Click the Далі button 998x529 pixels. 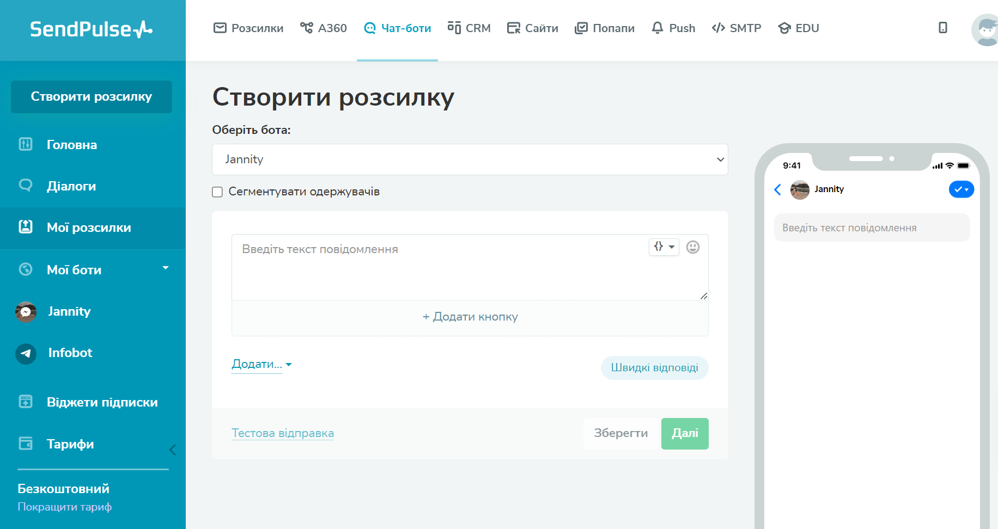[x=684, y=433]
